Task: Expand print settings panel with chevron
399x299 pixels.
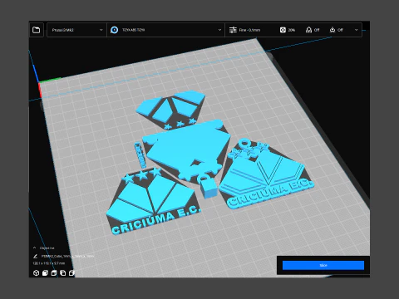Action: 356,30
